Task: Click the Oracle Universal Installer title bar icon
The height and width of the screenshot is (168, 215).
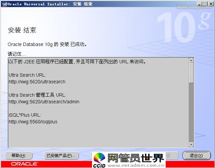Action: [x=4, y=4]
